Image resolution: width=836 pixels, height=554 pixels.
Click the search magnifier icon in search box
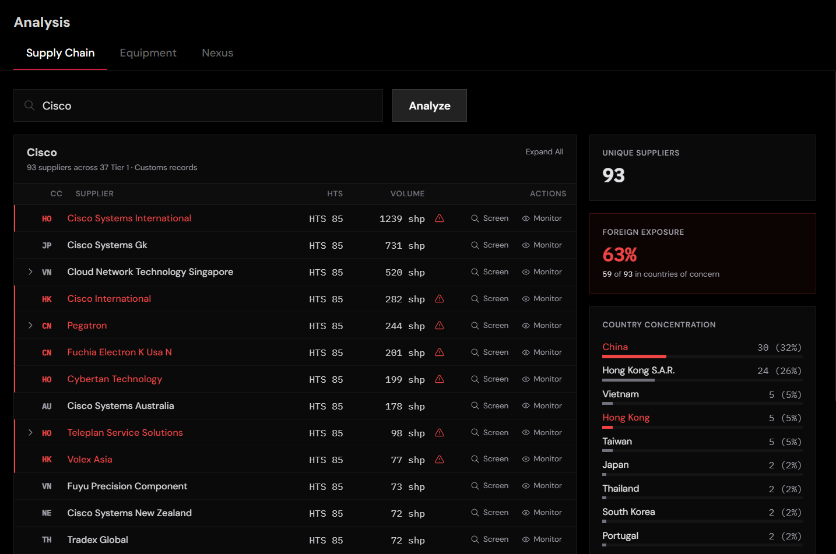(x=29, y=105)
